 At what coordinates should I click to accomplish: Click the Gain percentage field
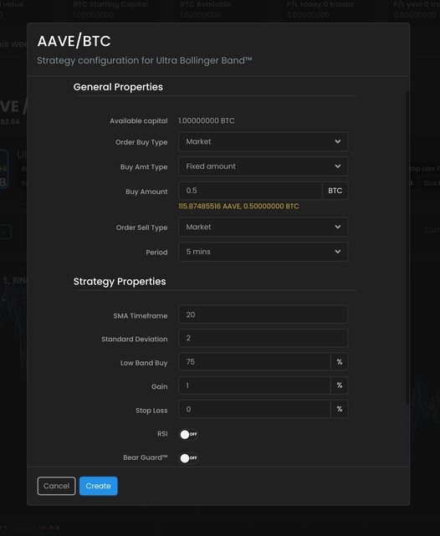tap(254, 385)
